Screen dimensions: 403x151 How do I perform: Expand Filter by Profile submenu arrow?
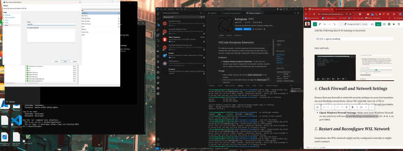coord(119,18)
